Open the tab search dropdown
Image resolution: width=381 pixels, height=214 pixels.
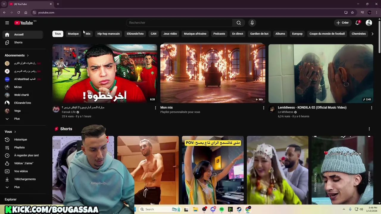coord(4,4)
